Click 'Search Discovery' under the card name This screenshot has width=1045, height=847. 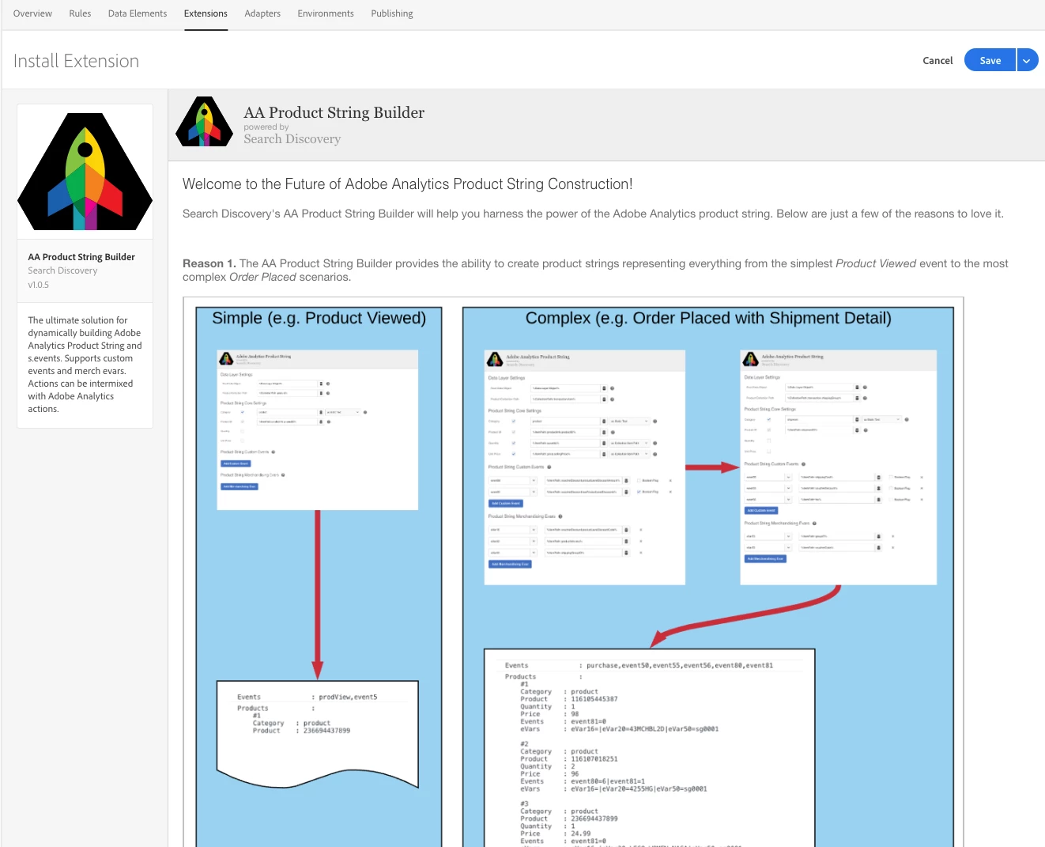pos(62,270)
